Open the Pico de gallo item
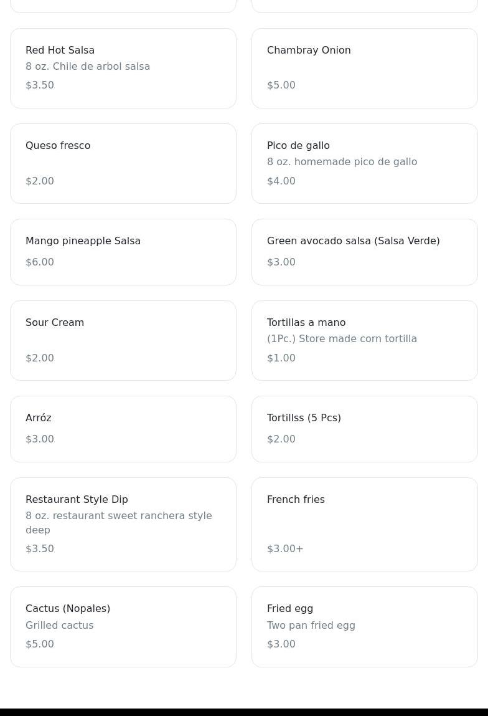The width and height of the screenshot is (488, 716). click(364, 163)
